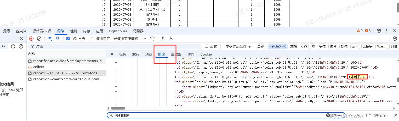Toggle 清单 request type filter
The width and height of the screenshot is (399, 121).
[355, 46]
